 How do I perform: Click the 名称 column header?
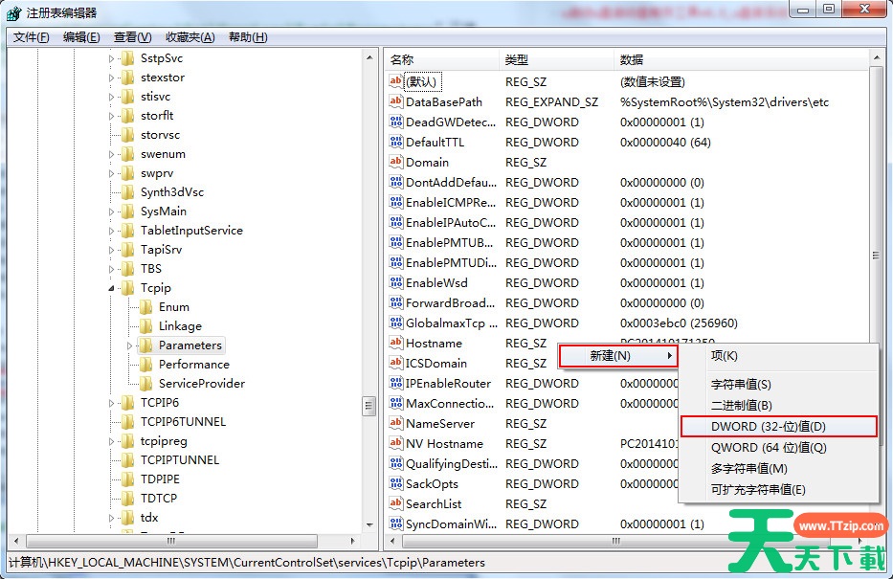click(402, 59)
